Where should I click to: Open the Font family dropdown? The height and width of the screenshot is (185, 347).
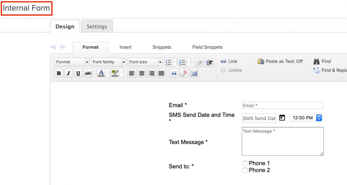click(x=108, y=62)
